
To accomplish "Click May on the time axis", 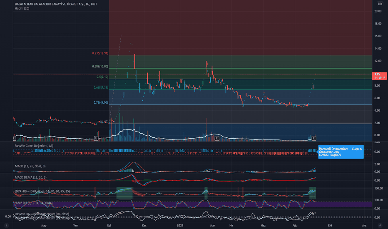I will click(44, 226).
